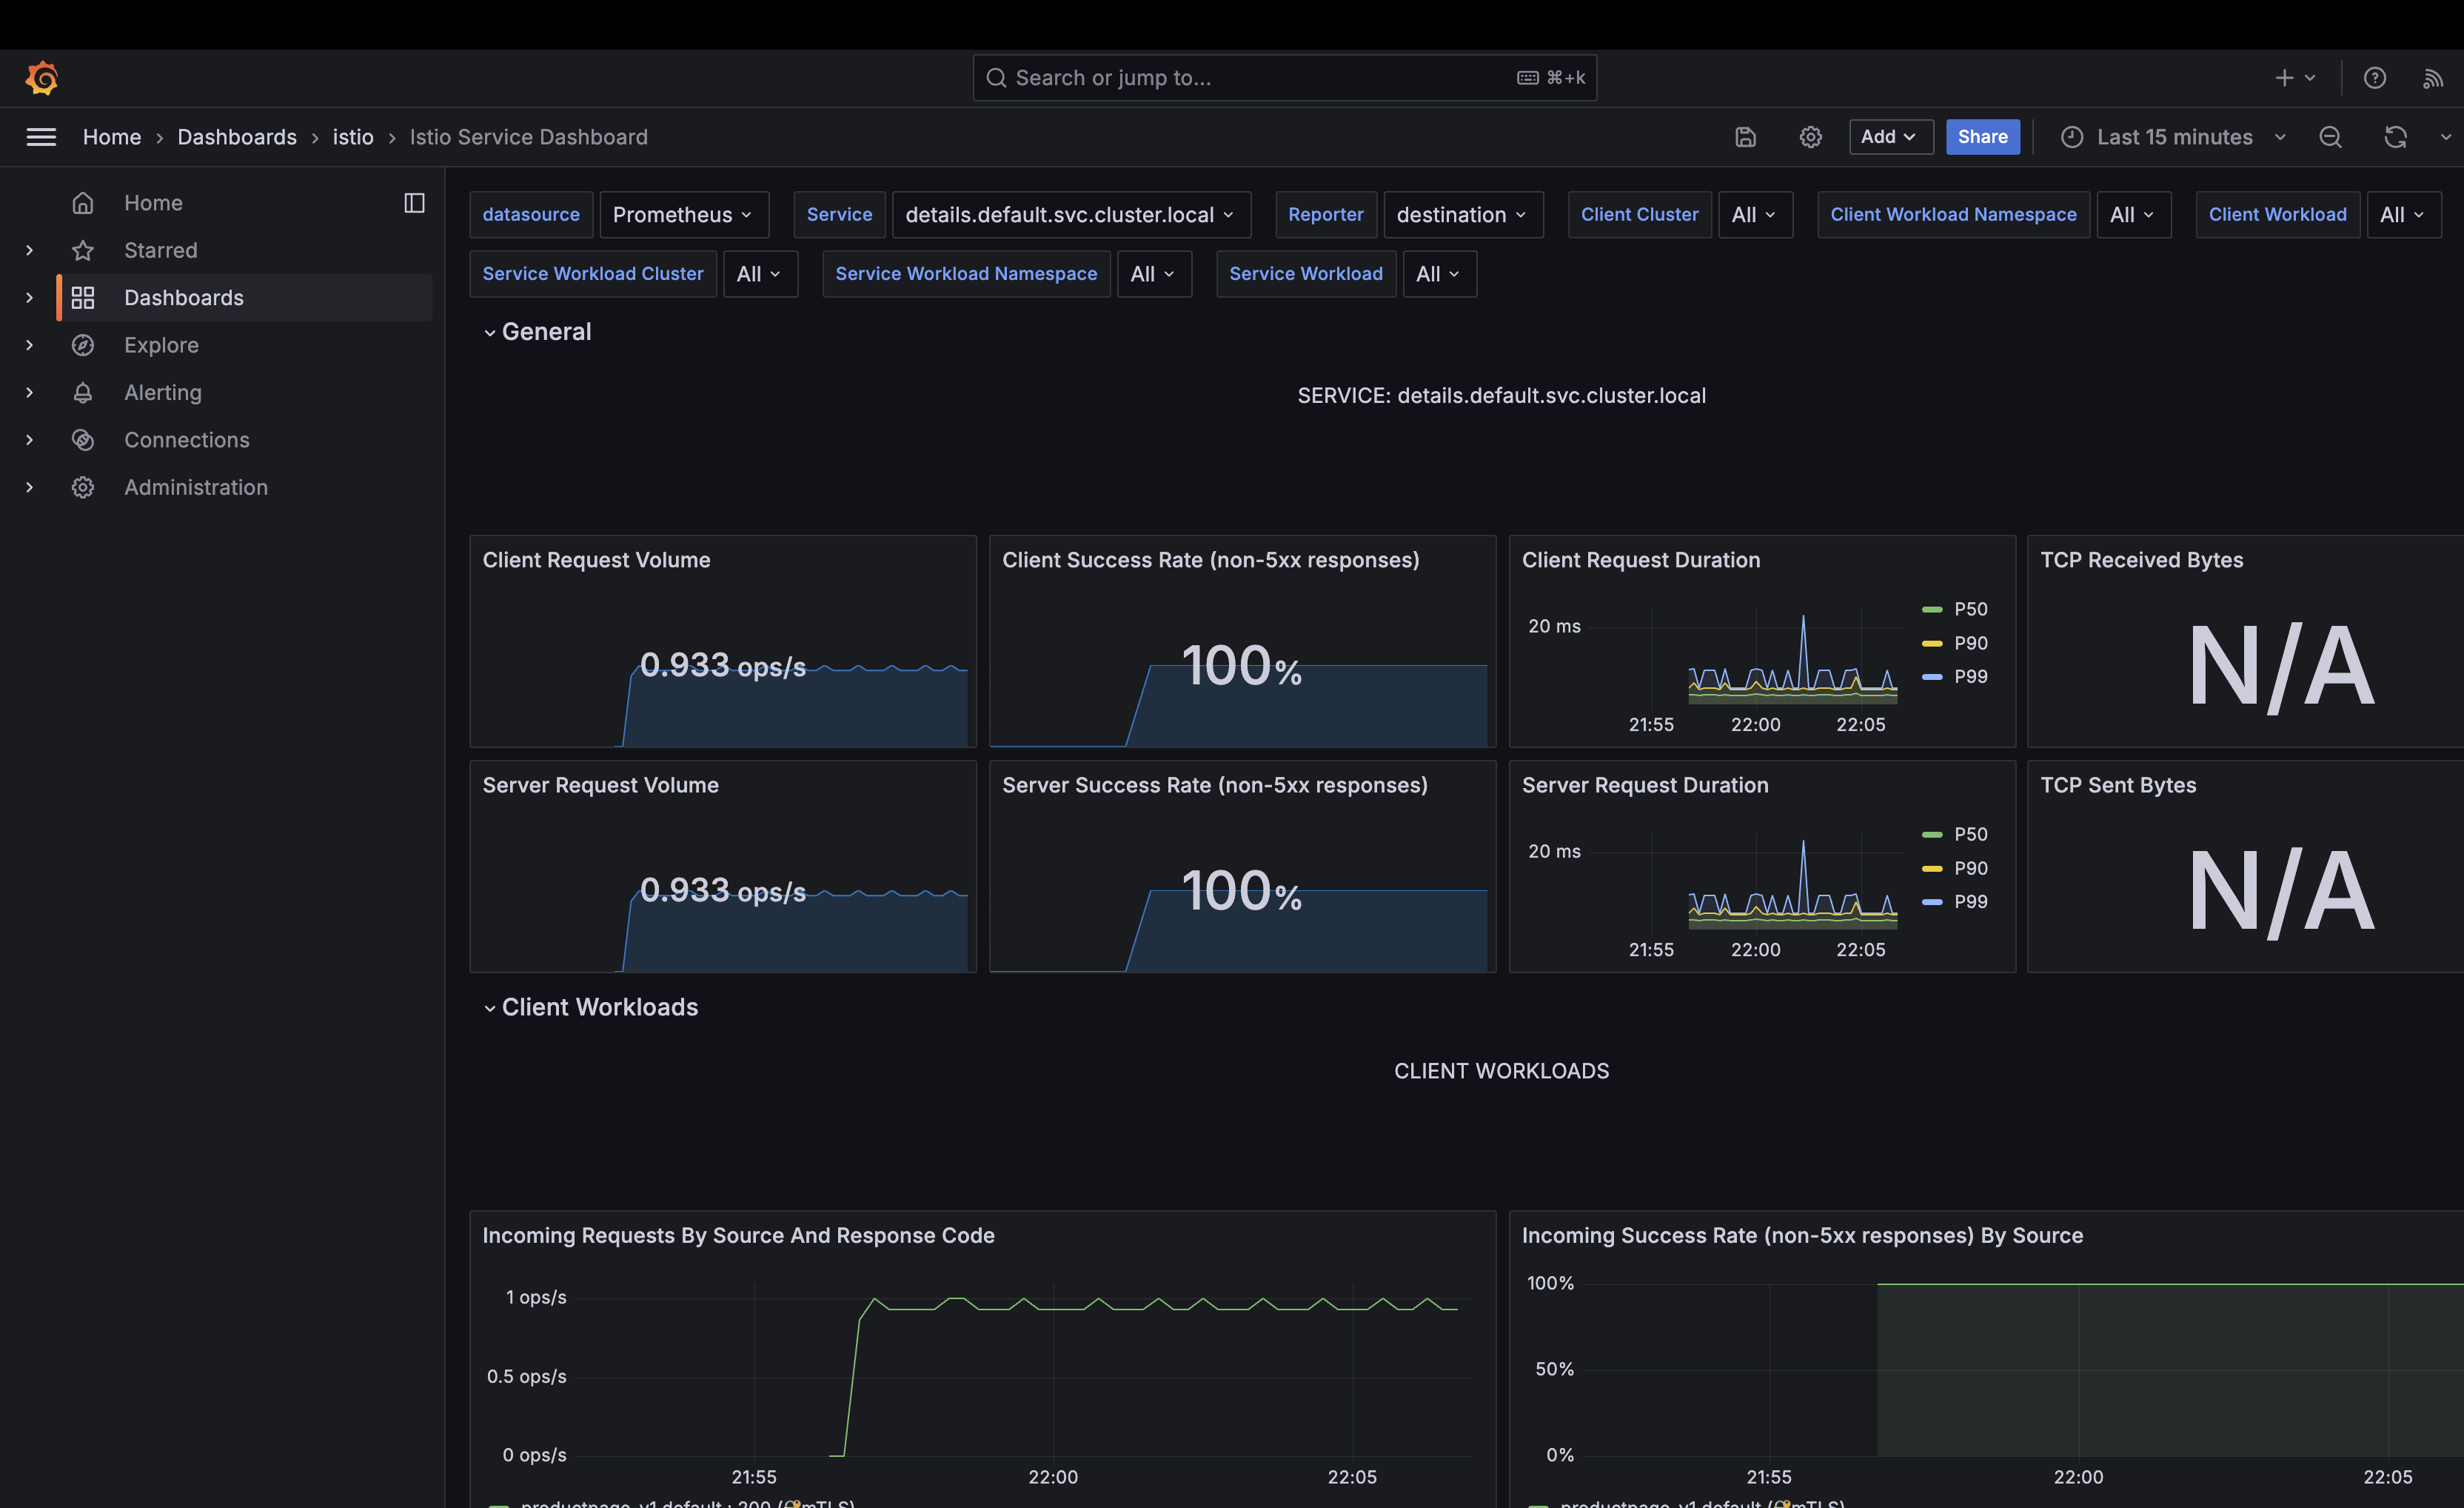Expand the Starred sidebar section
Viewport: 2464px width, 1508px height.
pyautogui.click(x=29, y=250)
